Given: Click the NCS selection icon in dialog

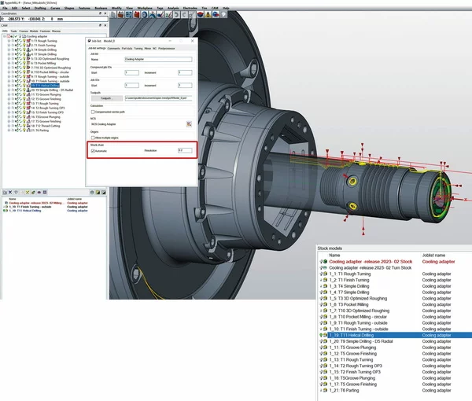Looking at the screenshot, I should [189, 124].
